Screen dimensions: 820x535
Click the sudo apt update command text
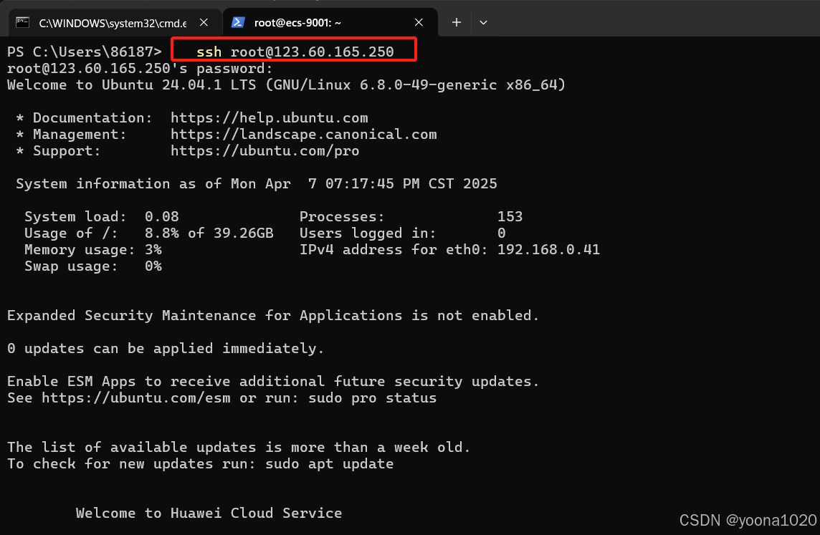pos(330,464)
